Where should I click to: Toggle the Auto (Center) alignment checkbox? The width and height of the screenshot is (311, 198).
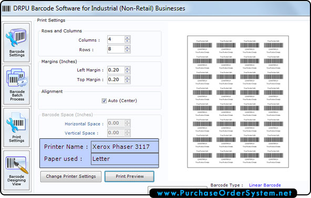[x=104, y=101]
